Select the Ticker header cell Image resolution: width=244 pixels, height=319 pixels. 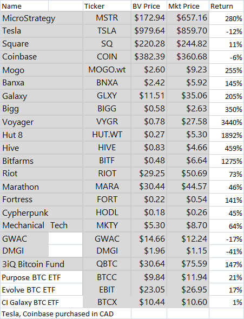[x=107, y=6]
